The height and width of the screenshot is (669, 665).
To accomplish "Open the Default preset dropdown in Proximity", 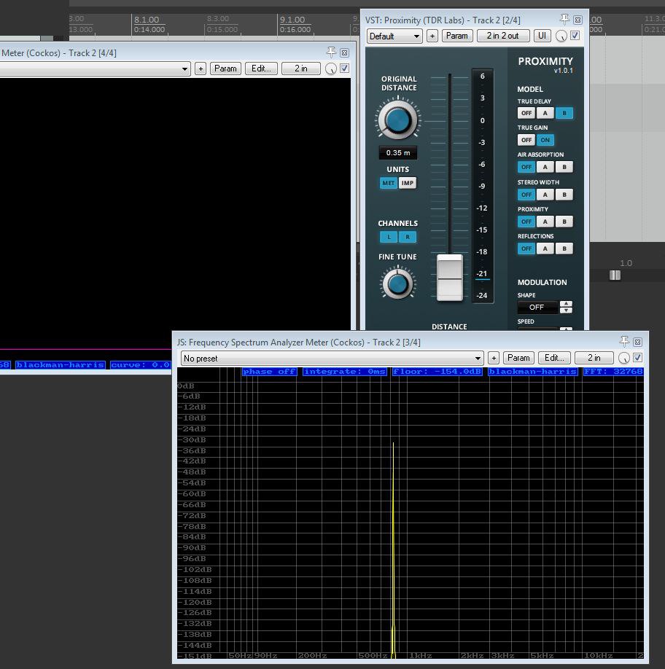I will point(394,36).
